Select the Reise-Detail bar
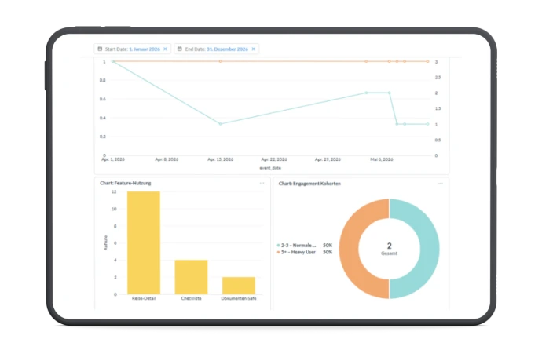 pyautogui.click(x=144, y=242)
